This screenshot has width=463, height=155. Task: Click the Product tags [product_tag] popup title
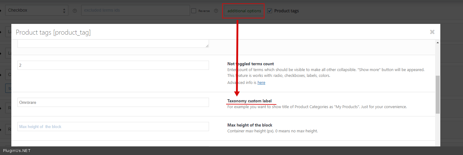pos(53,32)
